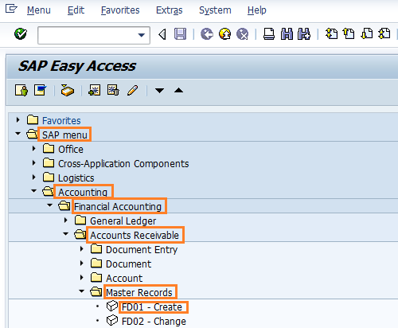Click the Previous Page icon
The height and width of the screenshot is (328, 398).
click(x=349, y=34)
